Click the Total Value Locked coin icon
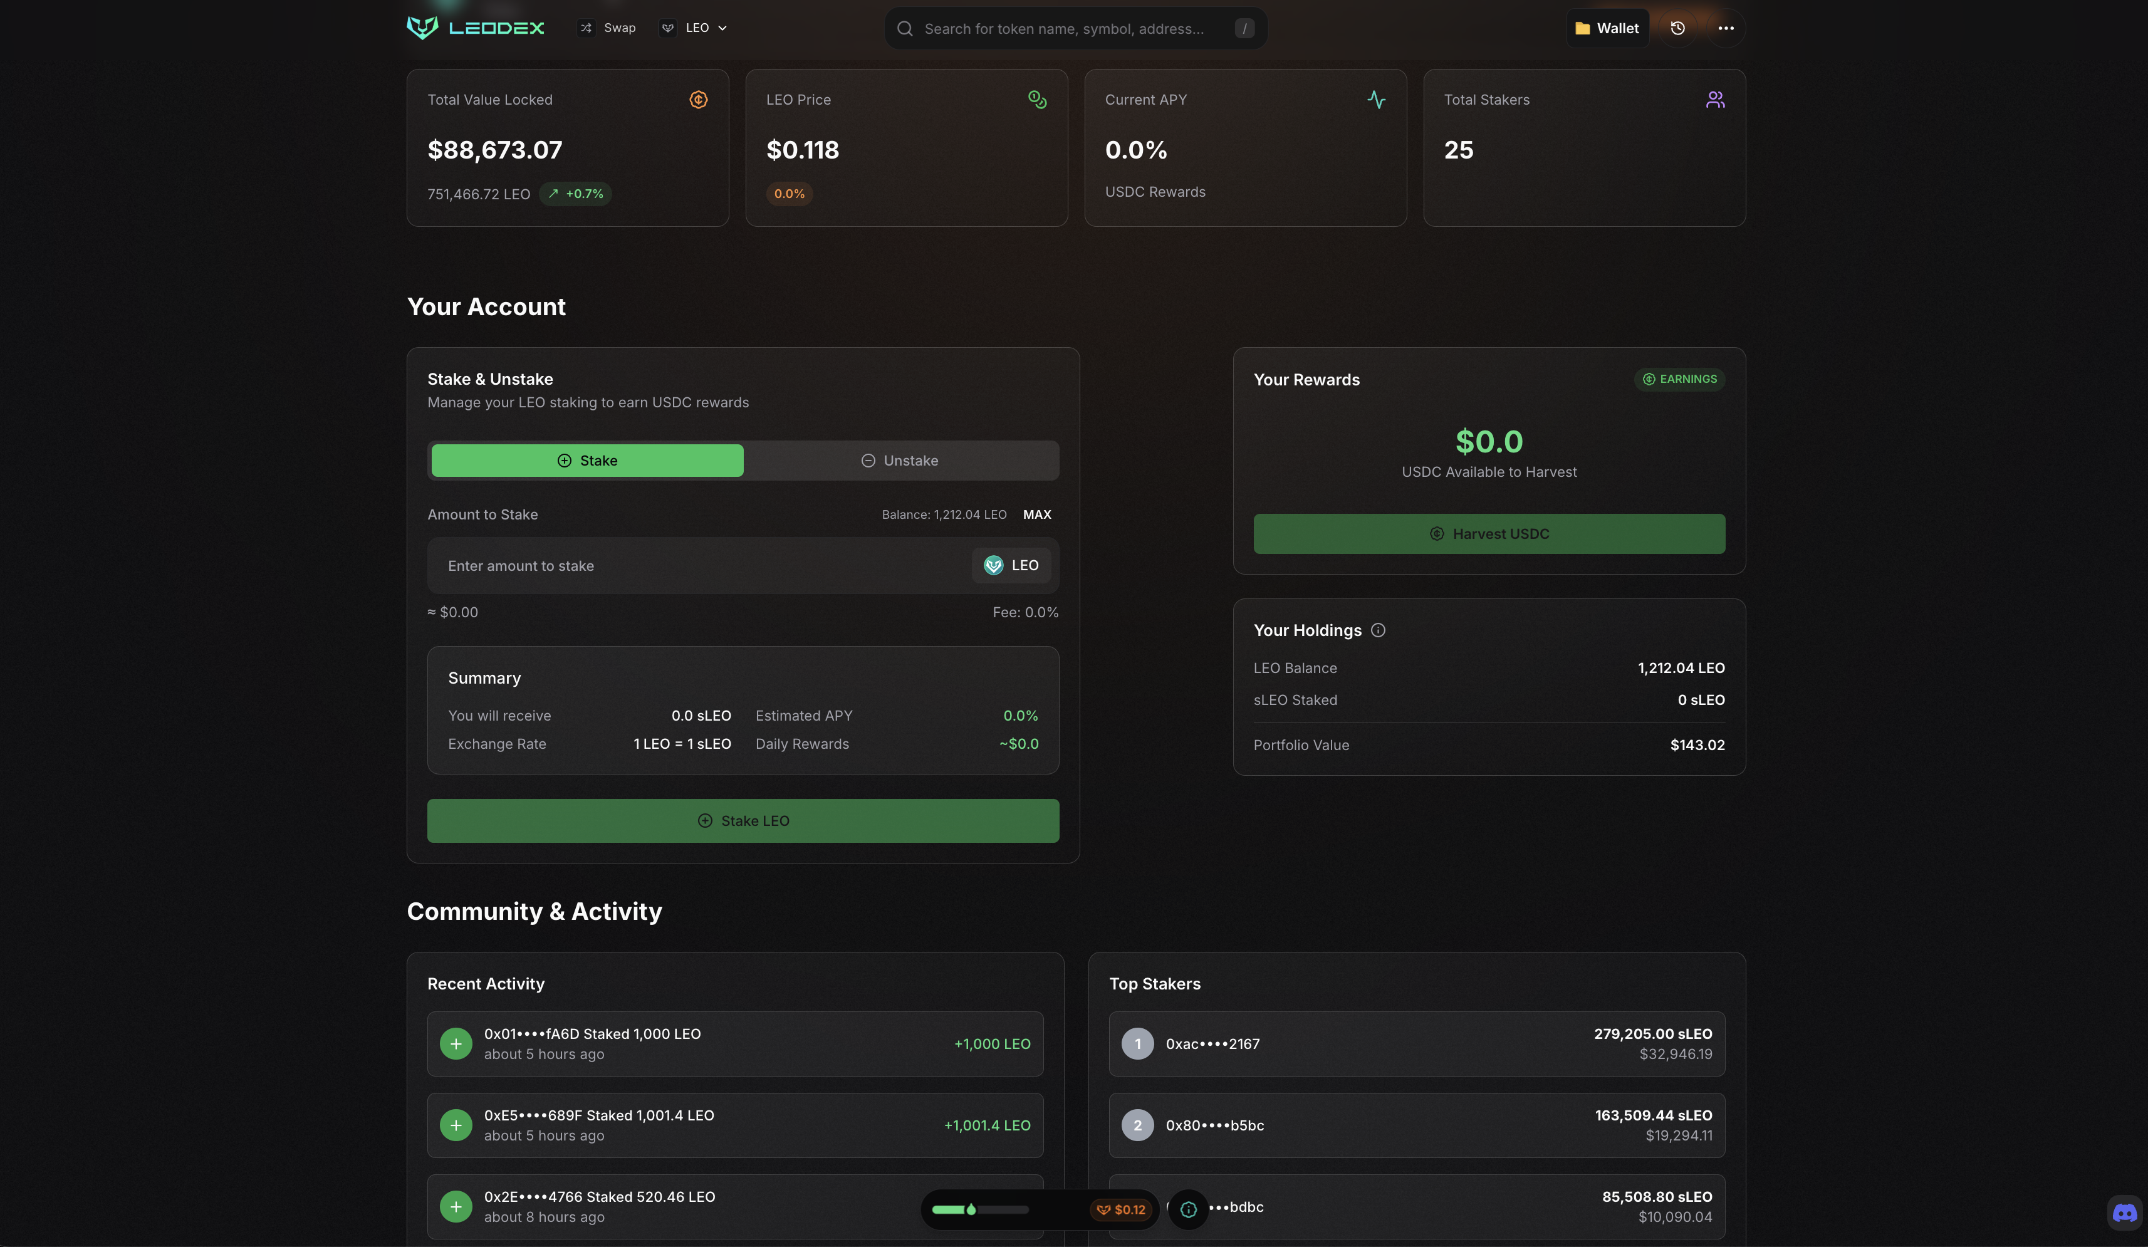 pos(698,100)
